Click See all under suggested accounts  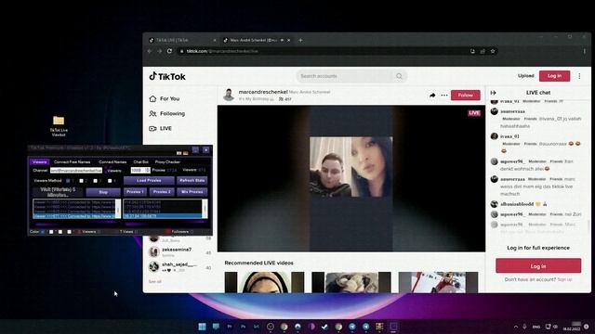155,281
